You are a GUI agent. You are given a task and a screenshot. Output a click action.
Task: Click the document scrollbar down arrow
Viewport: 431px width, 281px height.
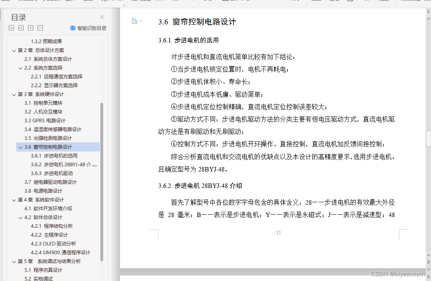pos(428,255)
